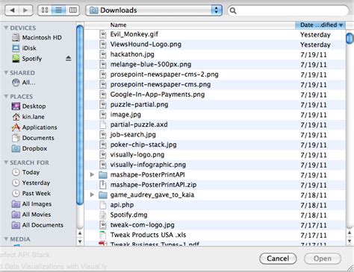354x272 pixels.
Task: Open Dropbox in the sidebar
Action: (x=29, y=148)
